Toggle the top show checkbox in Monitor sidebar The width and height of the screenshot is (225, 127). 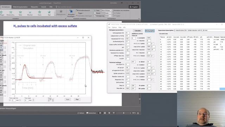coord(2,43)
